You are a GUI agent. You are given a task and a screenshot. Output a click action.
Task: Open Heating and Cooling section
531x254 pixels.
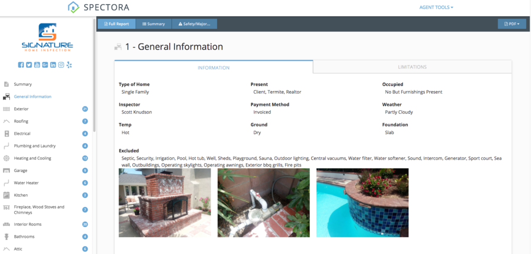(x=32, y=158)
